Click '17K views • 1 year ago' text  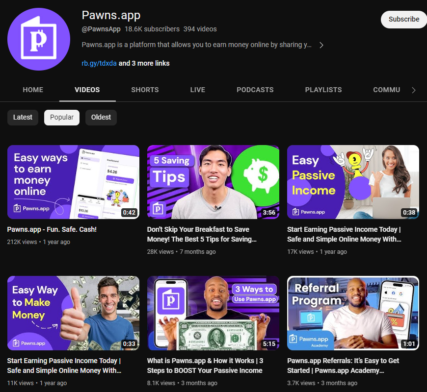(317, 252)
